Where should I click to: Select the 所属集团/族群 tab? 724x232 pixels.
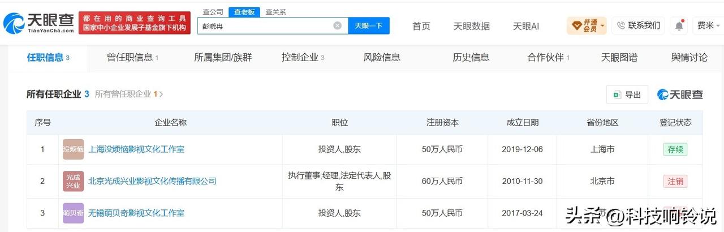pyautogui.click(x=223, y=57)
